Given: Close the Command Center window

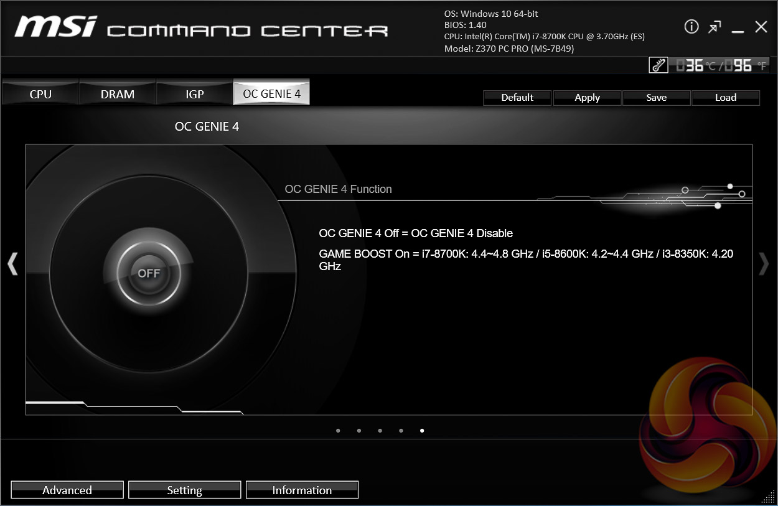Looking at the screenshot, I should pyautogui.click(x=761, y=27).
